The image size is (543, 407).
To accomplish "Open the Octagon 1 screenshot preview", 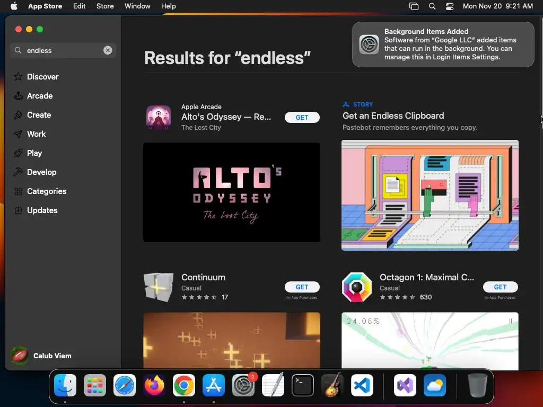I will click(x=430, y=341).
